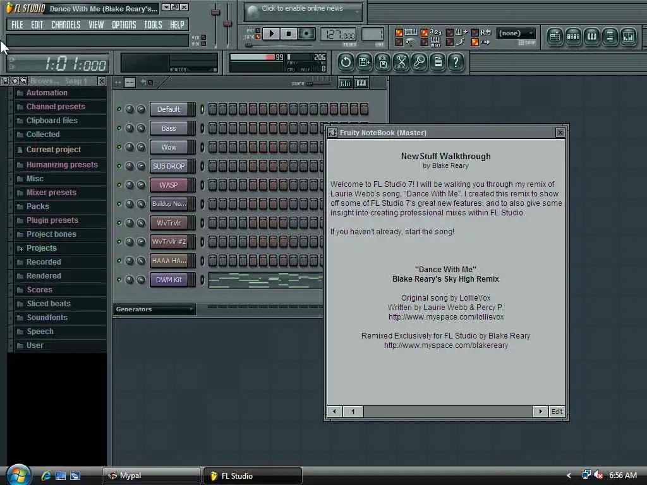Click the help question mark button

456,63
